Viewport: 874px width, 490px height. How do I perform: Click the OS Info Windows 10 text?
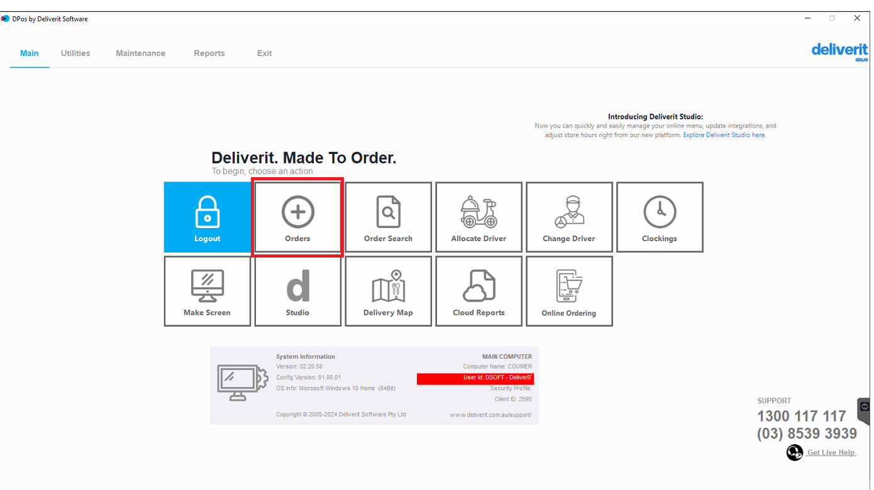pos(336,388)
